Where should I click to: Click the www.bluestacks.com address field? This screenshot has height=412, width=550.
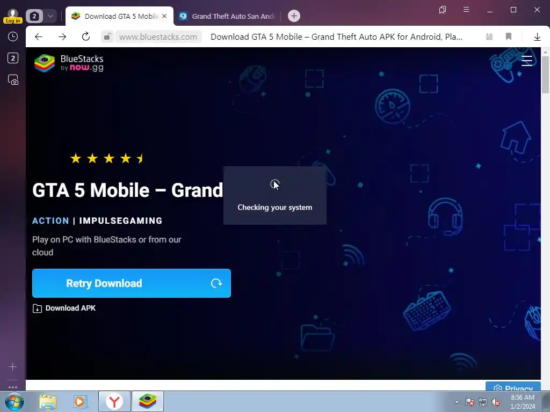158,36
